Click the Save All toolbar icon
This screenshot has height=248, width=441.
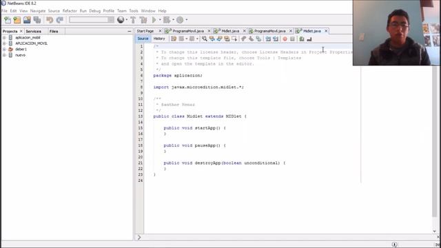coord(37,20)
